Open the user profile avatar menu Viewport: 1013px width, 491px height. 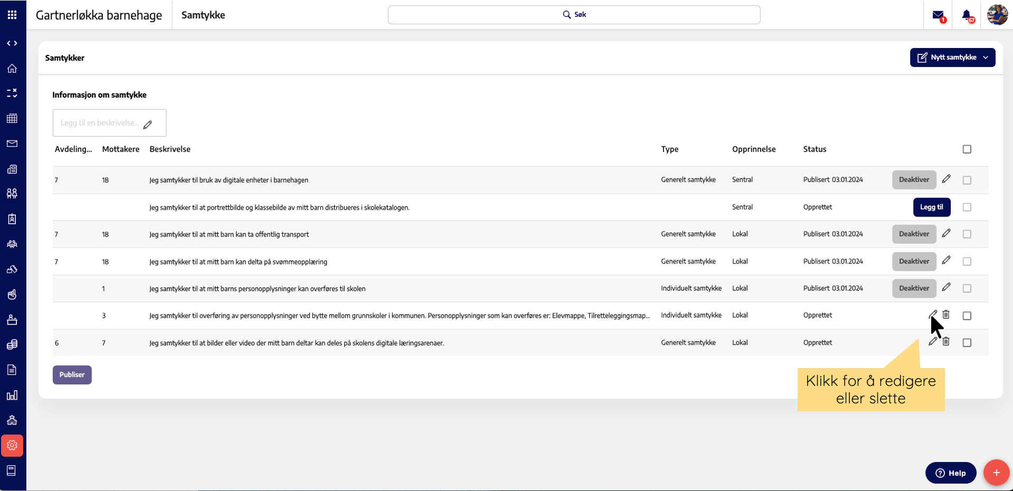click(997, 15)
